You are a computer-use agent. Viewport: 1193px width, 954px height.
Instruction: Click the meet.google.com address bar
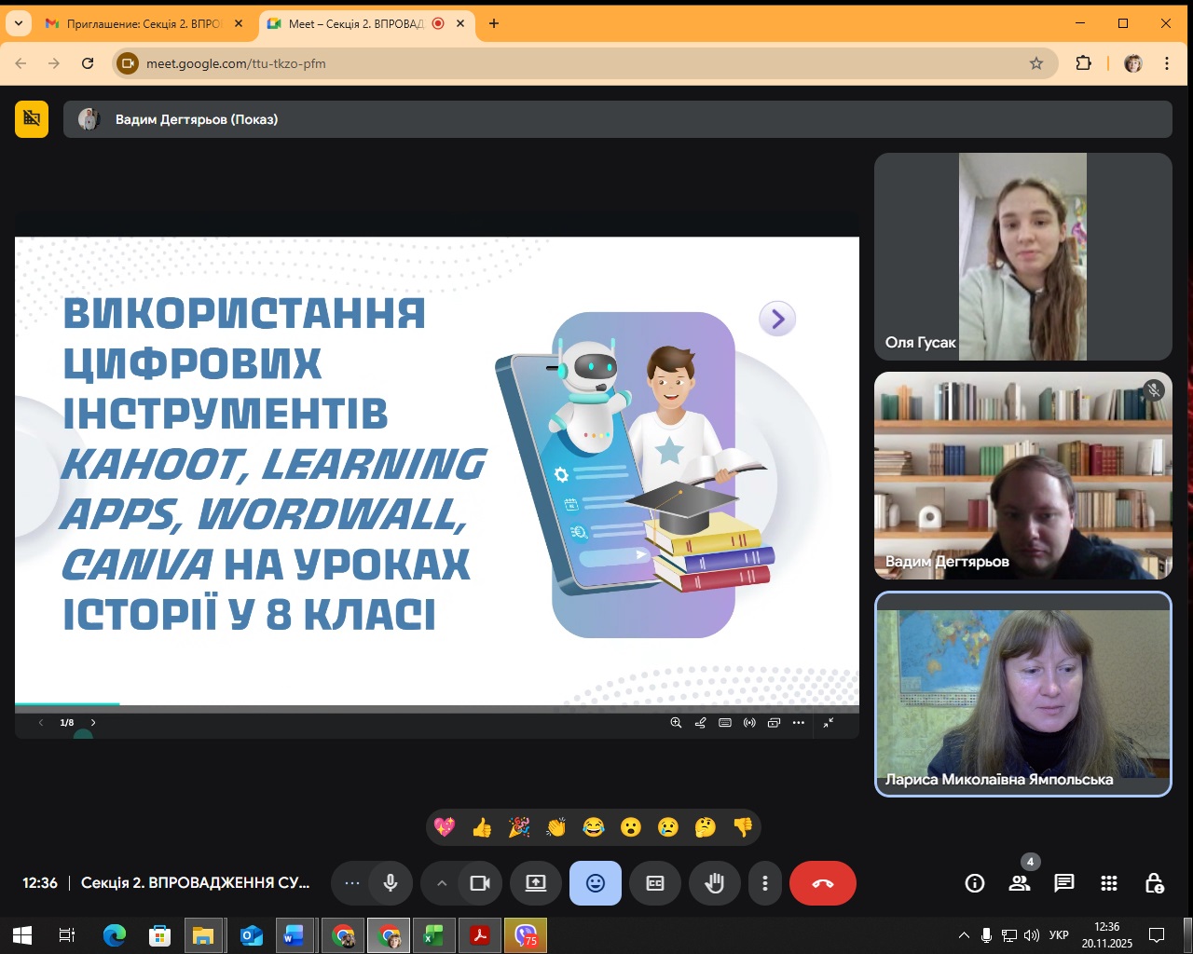click(559, 63)
